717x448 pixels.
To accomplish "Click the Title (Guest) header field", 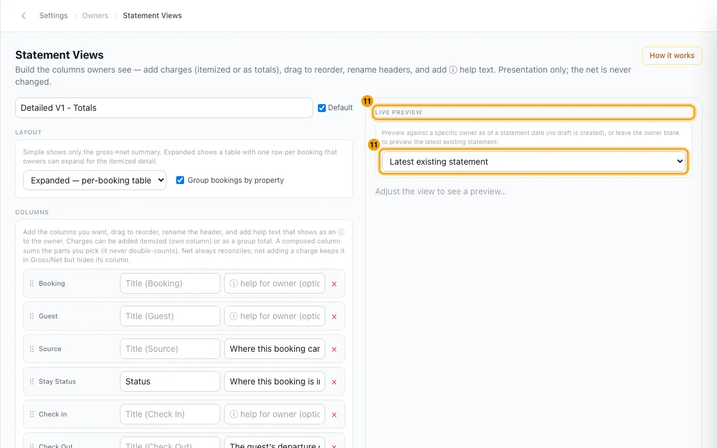I will coord(170,316).
